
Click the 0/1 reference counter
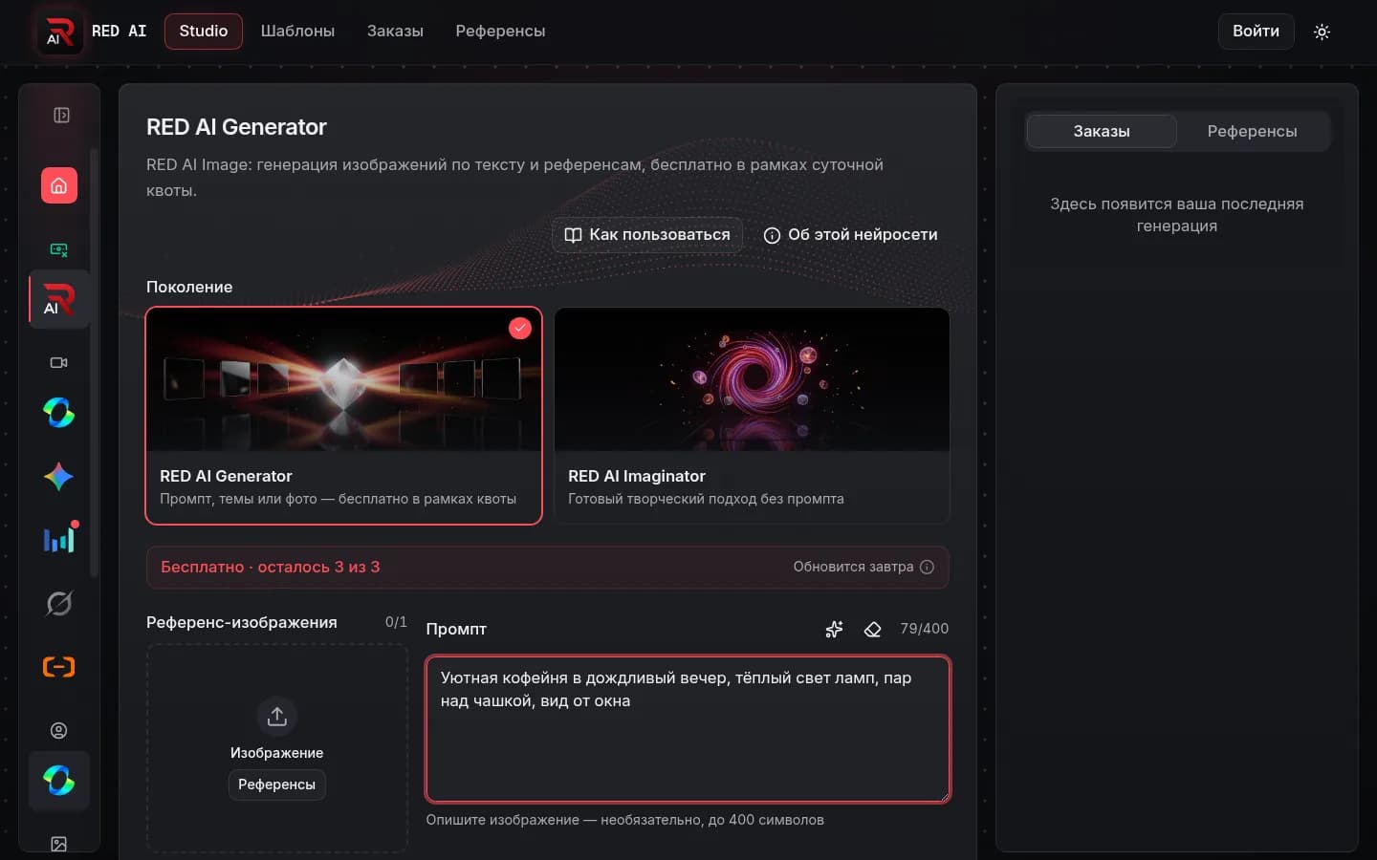click(x=396, y=622)
